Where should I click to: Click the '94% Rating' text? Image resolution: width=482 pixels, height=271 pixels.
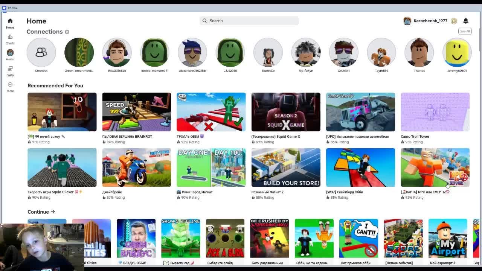click(116, 142)
